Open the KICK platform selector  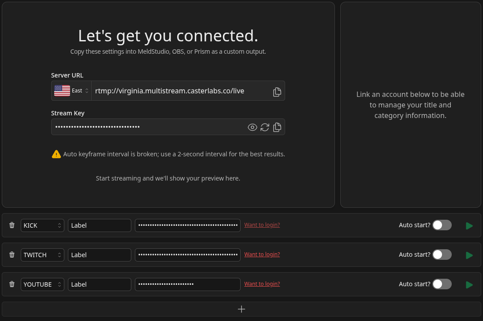pos(42,225)
